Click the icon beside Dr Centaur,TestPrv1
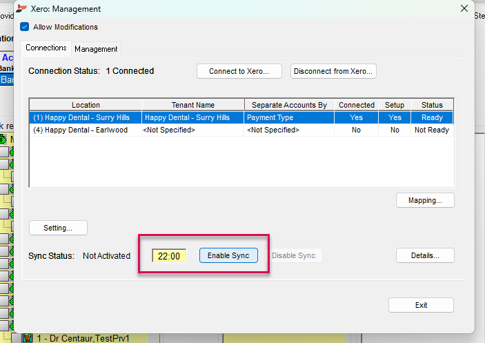The width and height of the screenshot is (485, 343). click(x=28, y=338)
